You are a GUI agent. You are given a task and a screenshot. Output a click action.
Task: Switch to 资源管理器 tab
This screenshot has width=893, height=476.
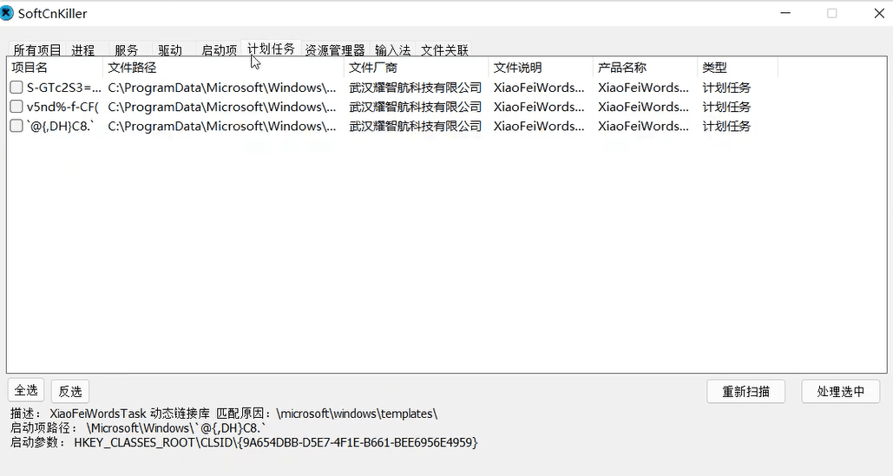click(x=335, y=50)
